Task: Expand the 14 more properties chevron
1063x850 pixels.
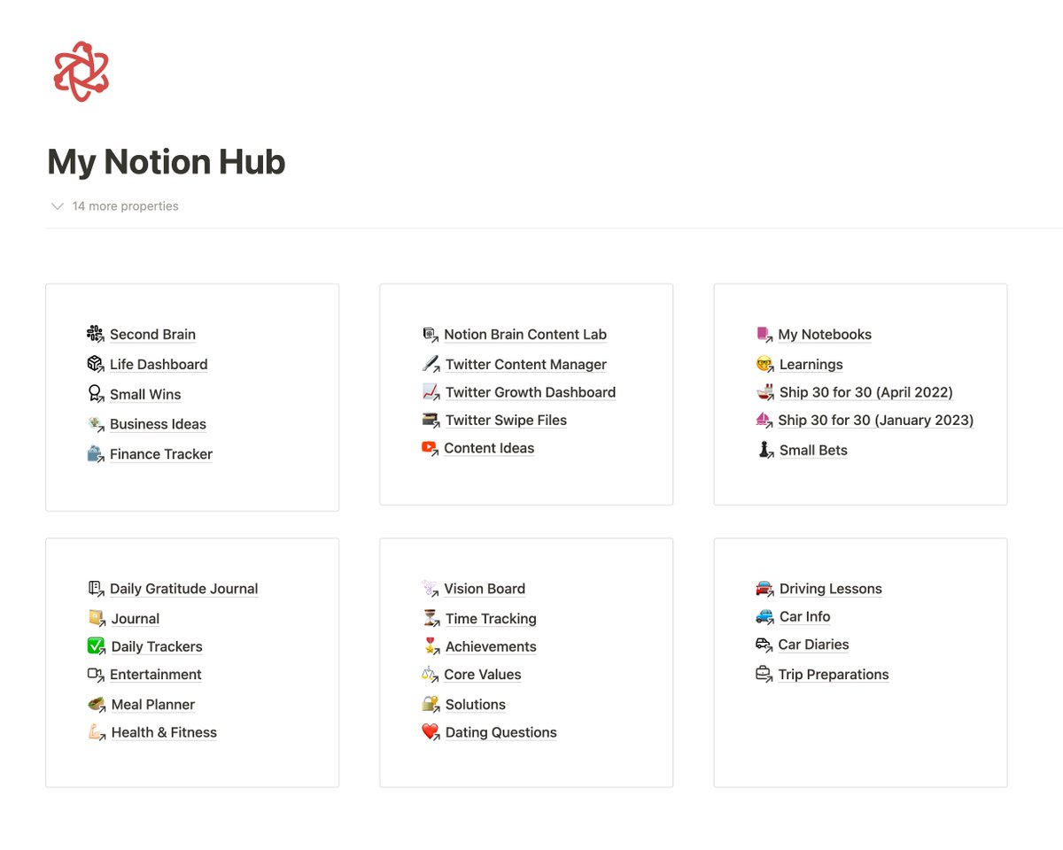Action: (x=58, y=206)
